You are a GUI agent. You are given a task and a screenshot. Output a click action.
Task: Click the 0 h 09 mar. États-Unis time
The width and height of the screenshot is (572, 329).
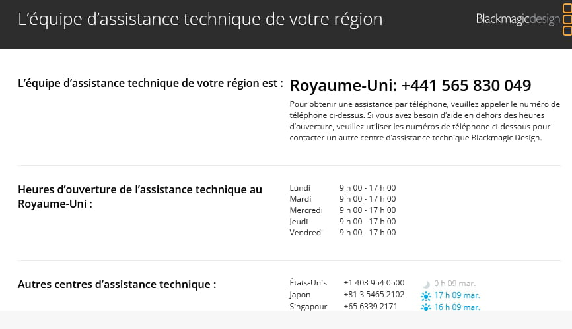pos(454,284)
